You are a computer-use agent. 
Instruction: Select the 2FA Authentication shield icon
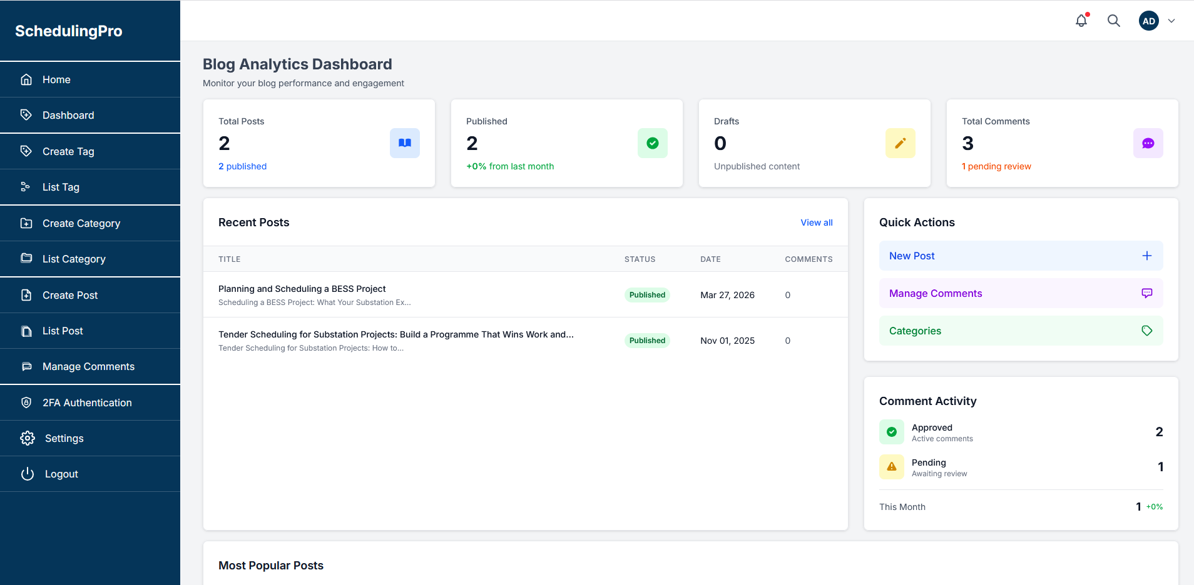pyautogui.click(x=26, y=402)
